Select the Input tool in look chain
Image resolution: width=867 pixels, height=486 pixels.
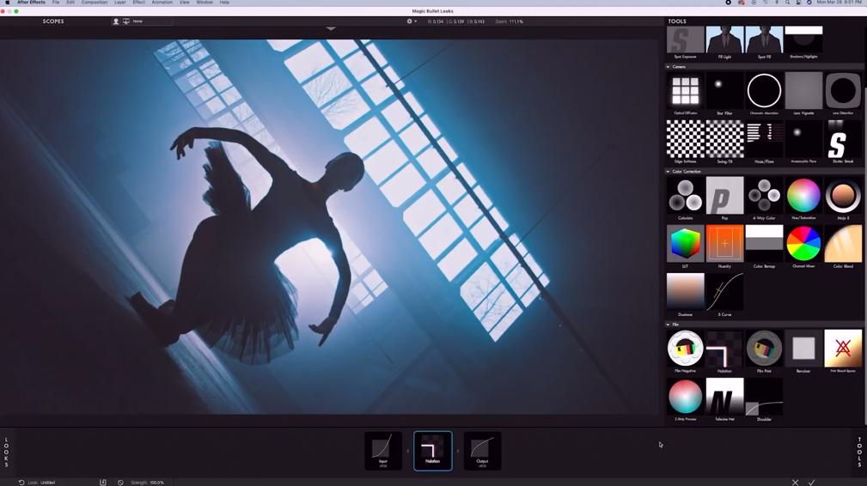pyautogui.click(x=383, y=451)
